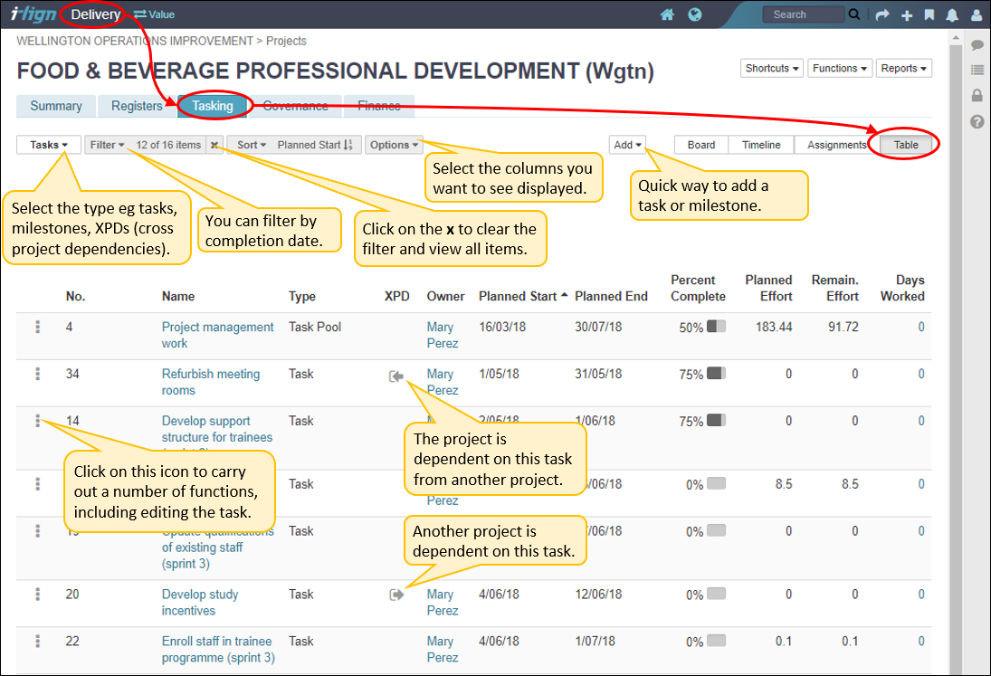The width and height of the screenshot is (991, 676).
Task: Switch to Board view
Action: [701, 145]
